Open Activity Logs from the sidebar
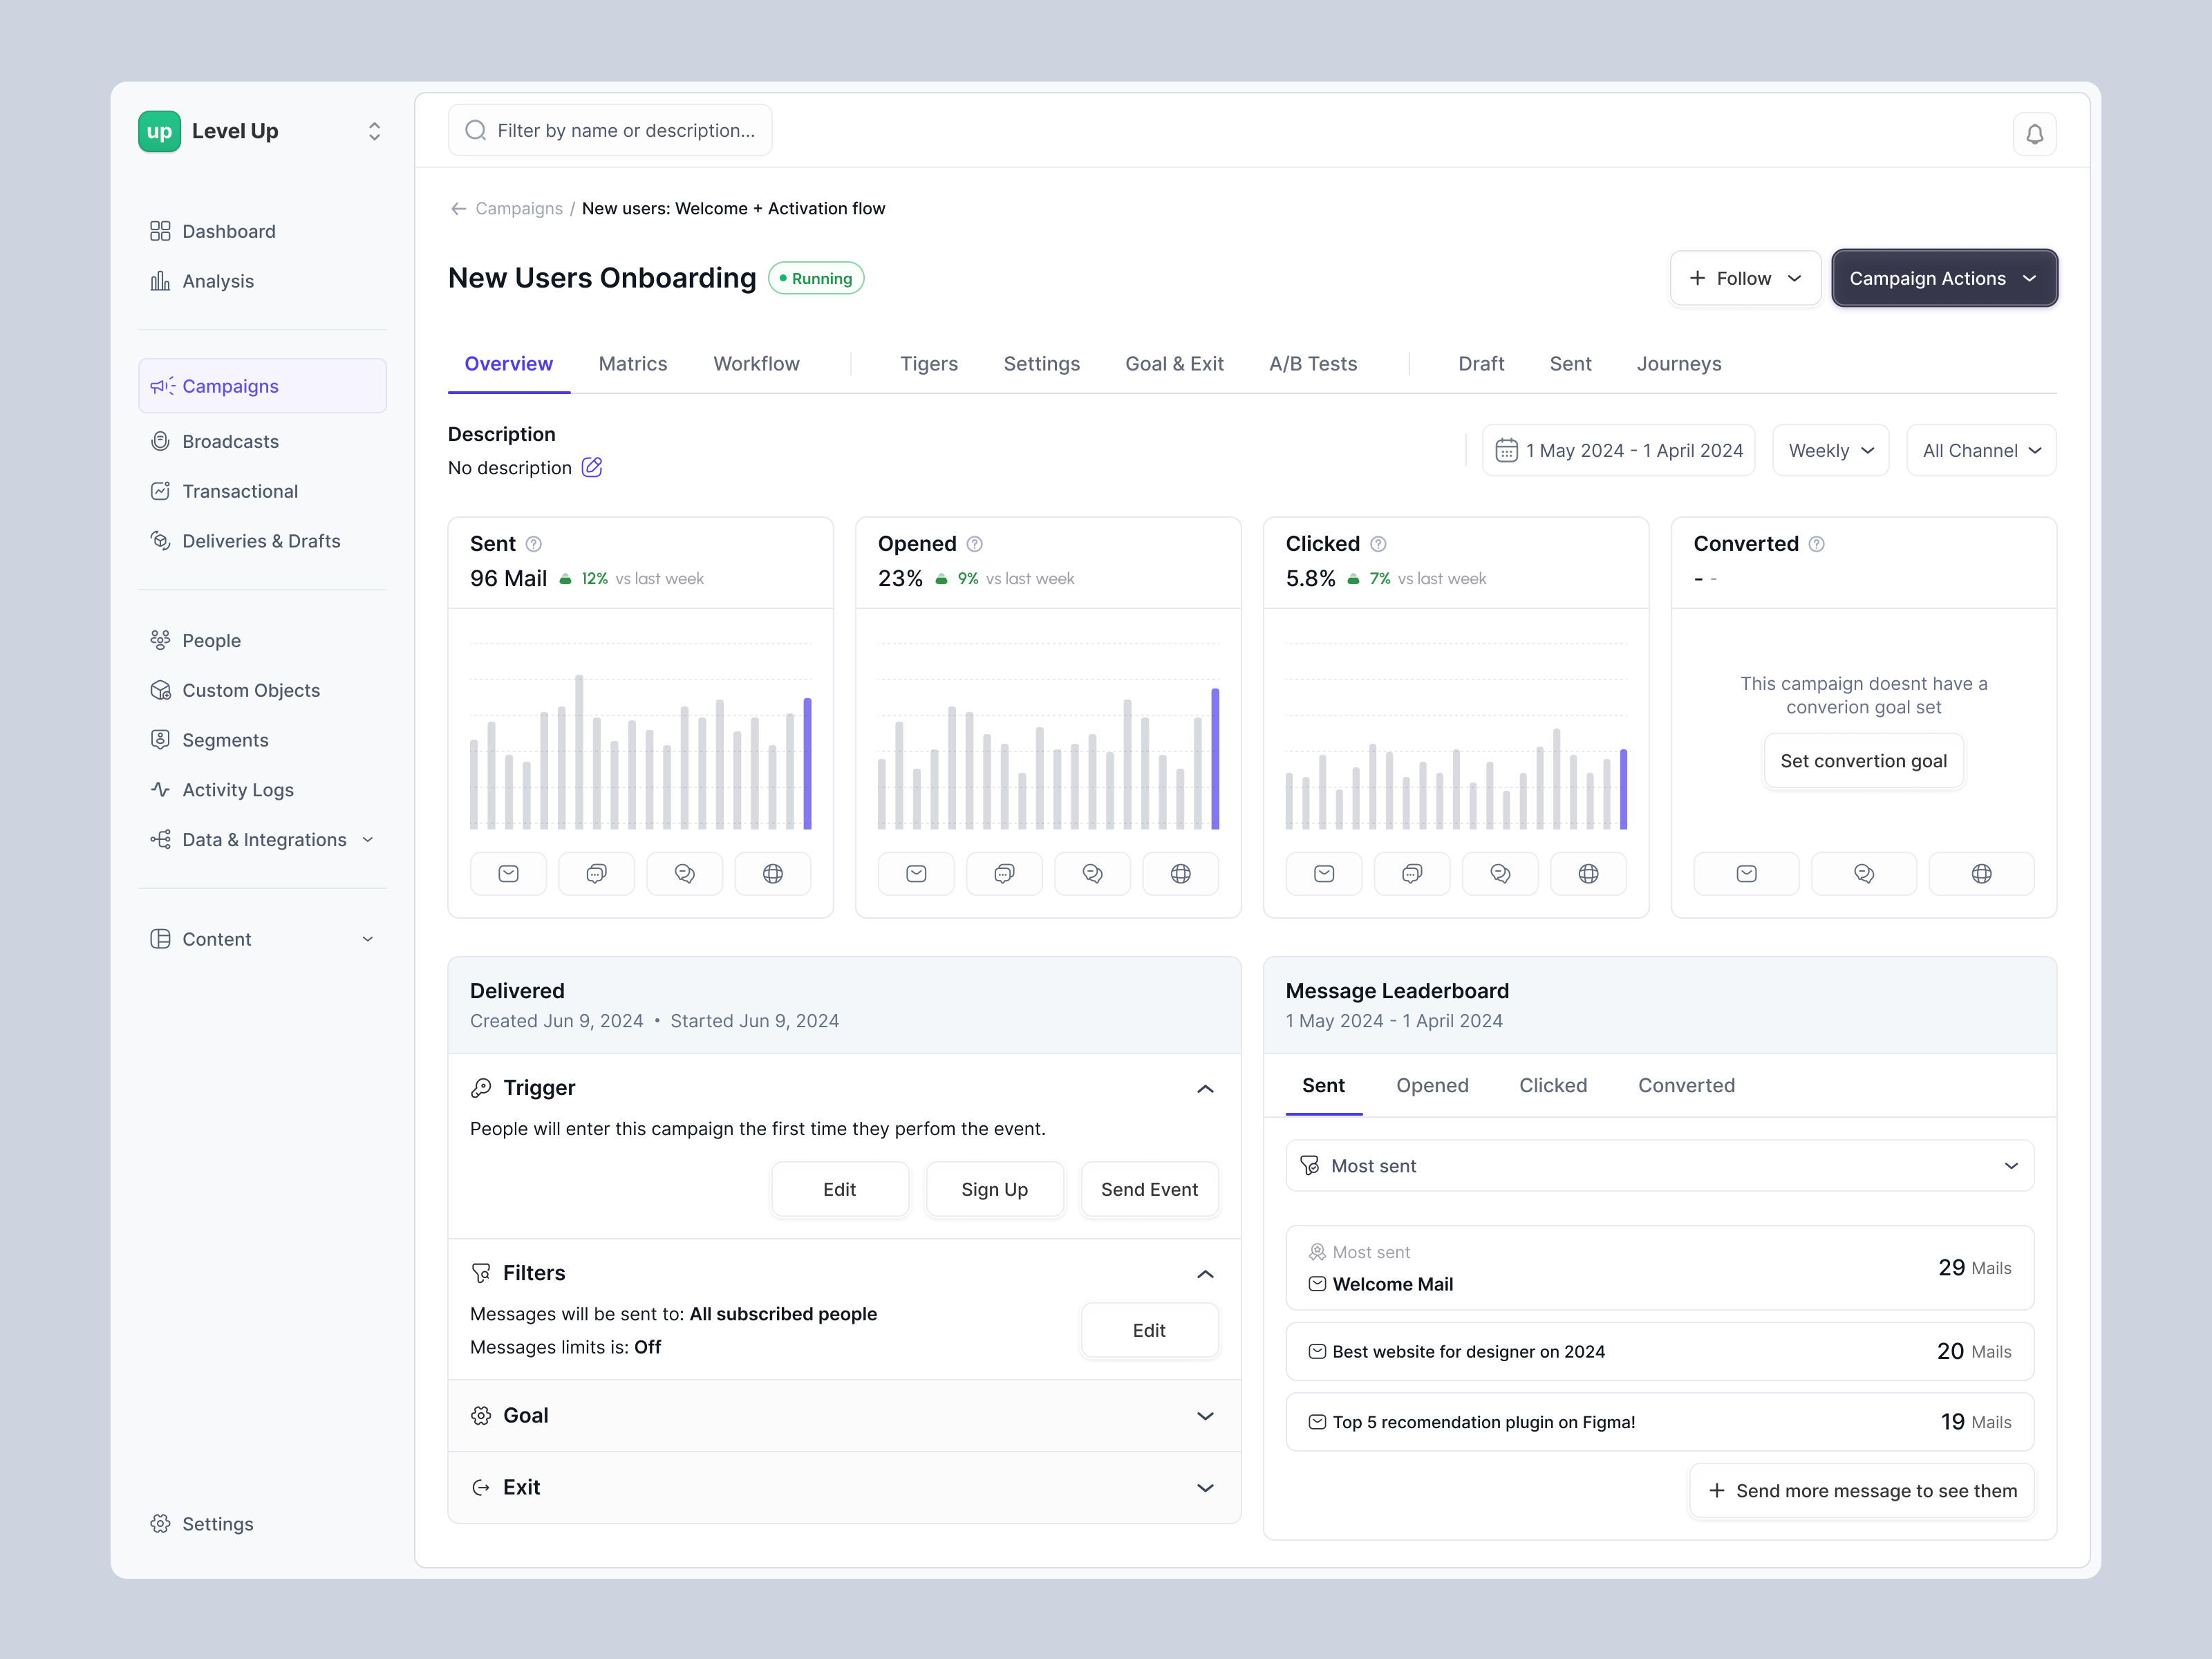The image size is (2212, 1659). click(237, 789)
